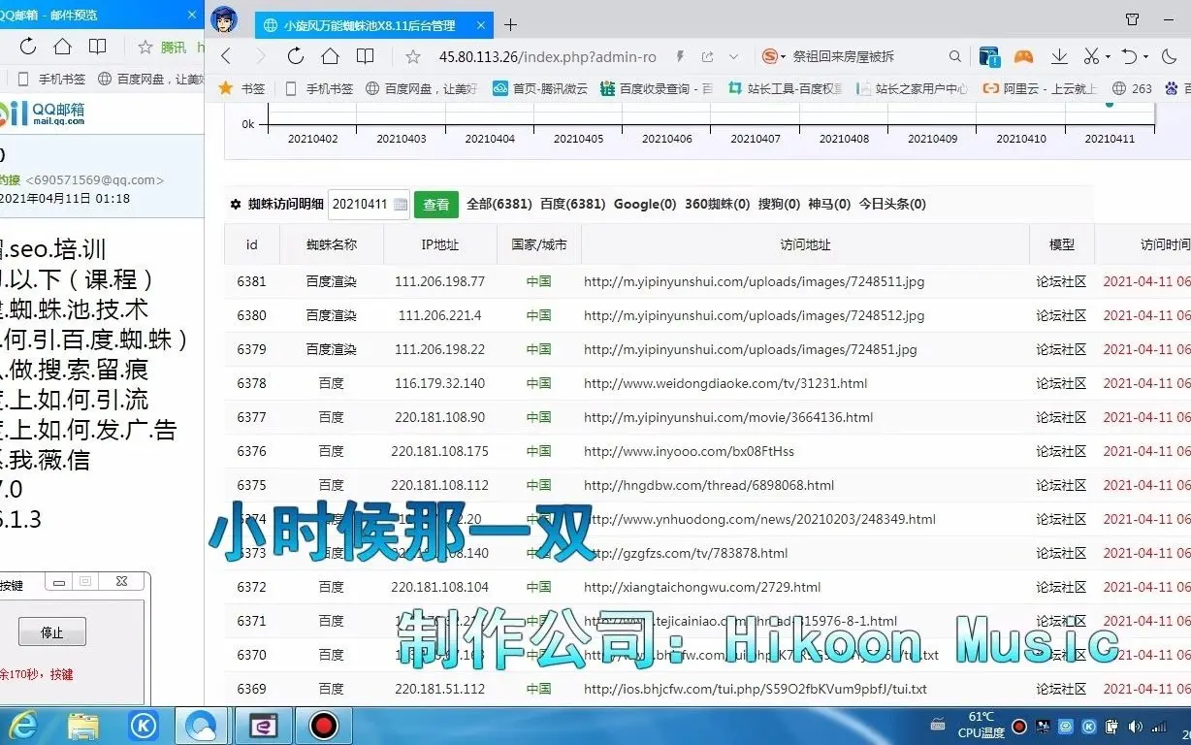
Task: Toggle night mode moon icon
Action: click(x=1169, y=56)
